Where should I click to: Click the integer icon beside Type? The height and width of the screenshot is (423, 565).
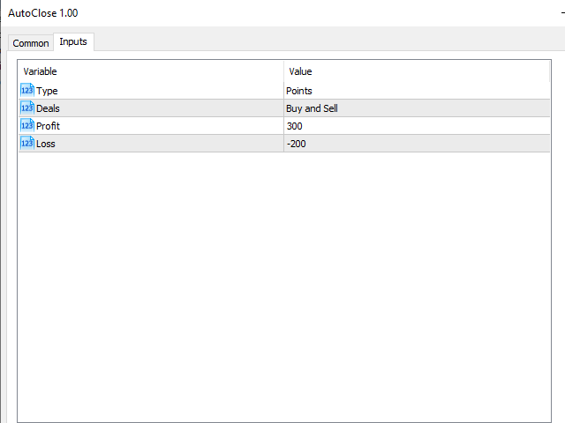[26, 90]
